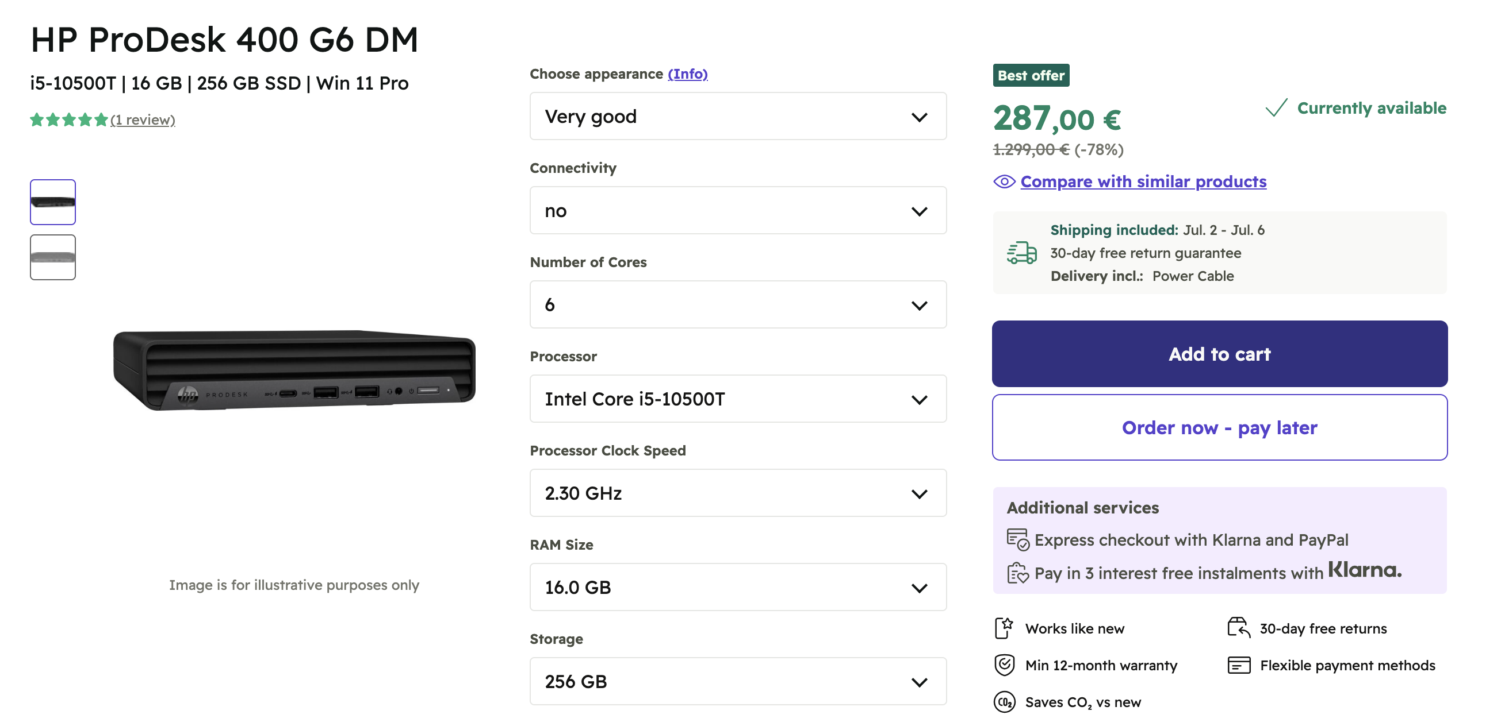Click the Works like new icon
The image size is (1501, 726).
point(1004,628)
